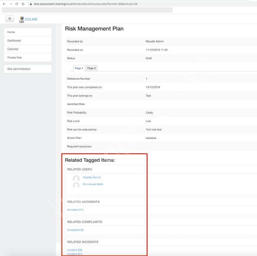
Task: Open Dashboard in the side menu
Action: [x=28, y=41]
